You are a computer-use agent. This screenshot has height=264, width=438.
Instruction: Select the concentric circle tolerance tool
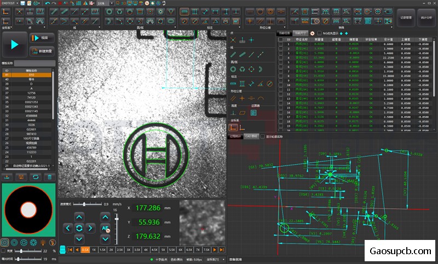(x=270, y=11)
